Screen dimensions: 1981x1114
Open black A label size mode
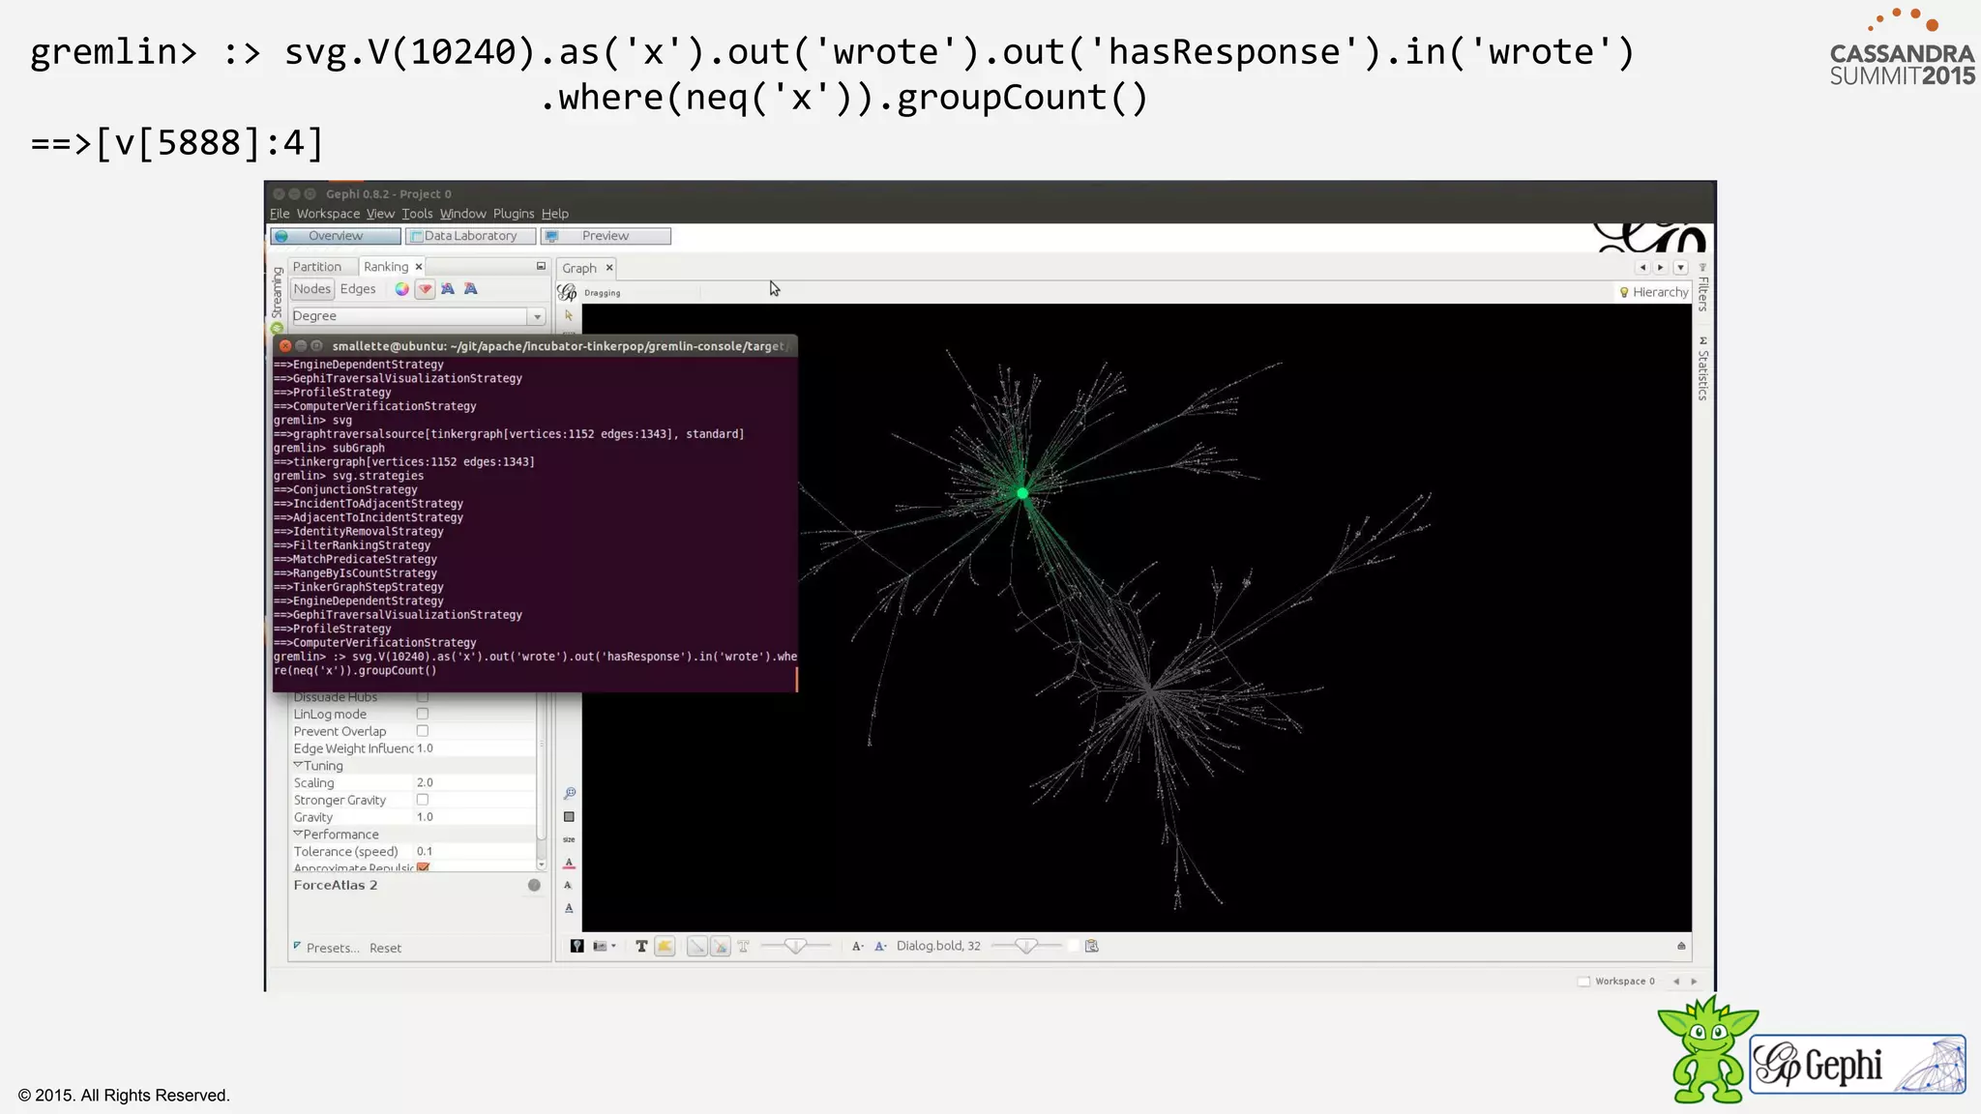857,947
